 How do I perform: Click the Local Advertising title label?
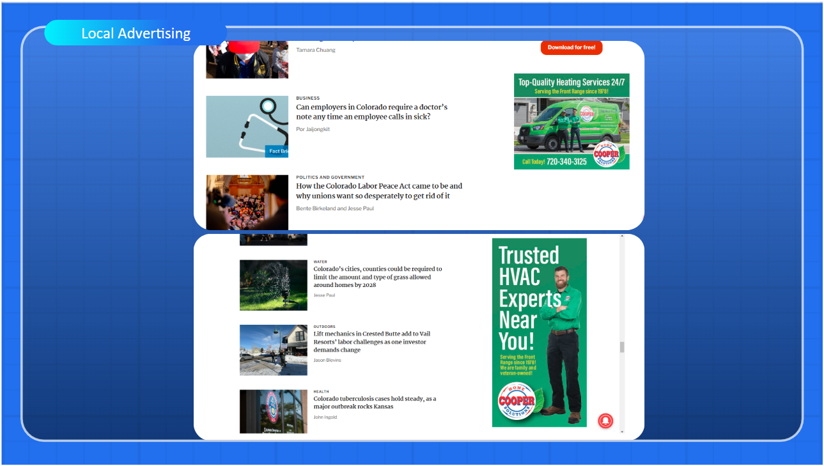[x=136, y=33]
